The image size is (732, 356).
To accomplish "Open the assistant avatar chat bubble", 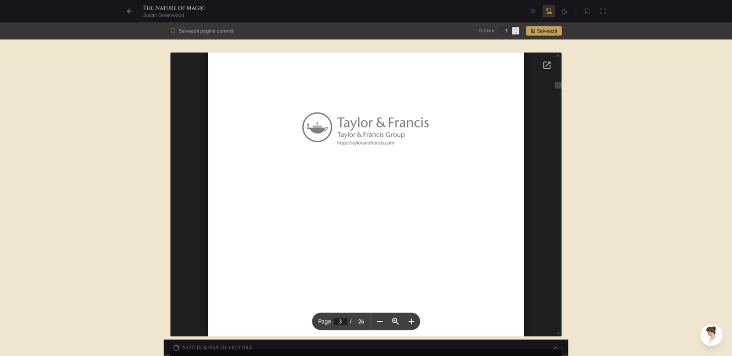I will (x=711, y=335).
